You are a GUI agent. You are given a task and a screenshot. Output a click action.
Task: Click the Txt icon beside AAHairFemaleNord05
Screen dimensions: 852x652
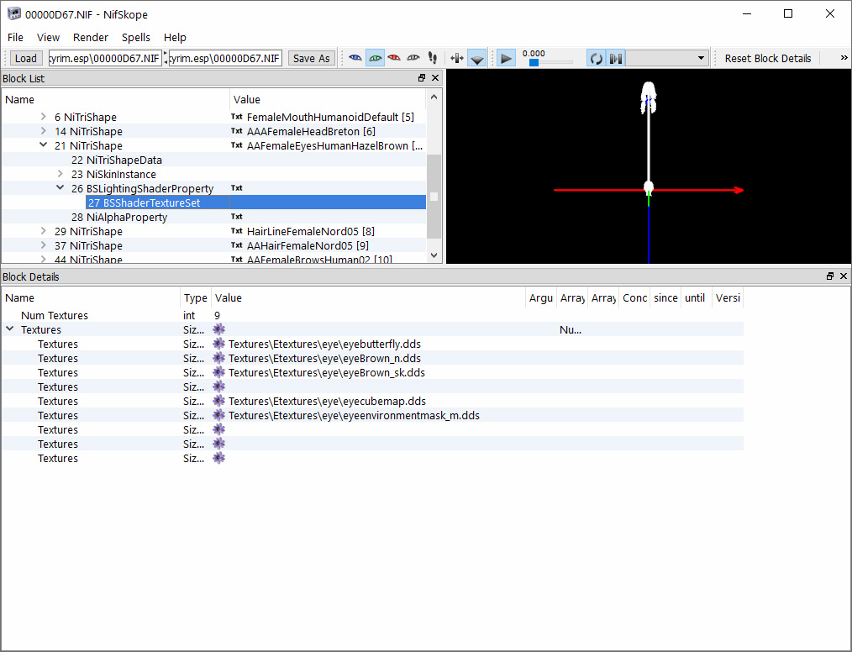coord(236,244)
